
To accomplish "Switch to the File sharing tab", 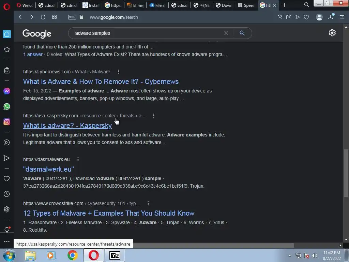I will tap(157, 5).
